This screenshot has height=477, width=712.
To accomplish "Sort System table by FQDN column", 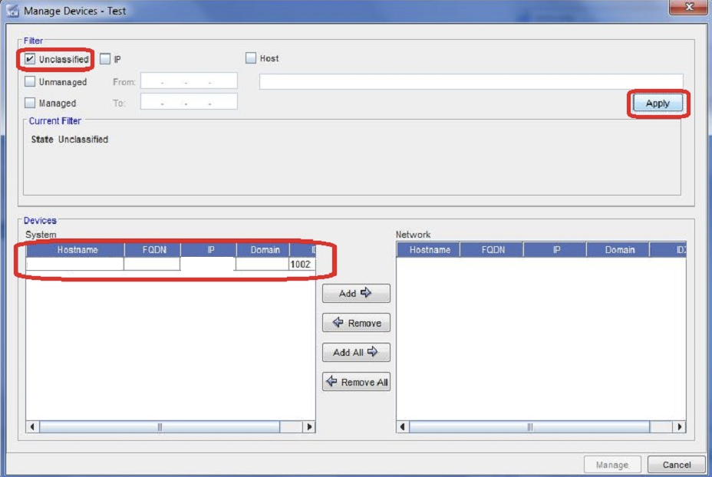I will point(153,249).
